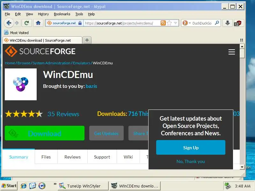Expand the quick launch chevron

point(55,184)
